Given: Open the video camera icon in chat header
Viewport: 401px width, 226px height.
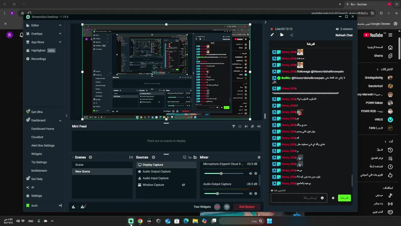Looking at the screenshot, I should pos(282,35).
